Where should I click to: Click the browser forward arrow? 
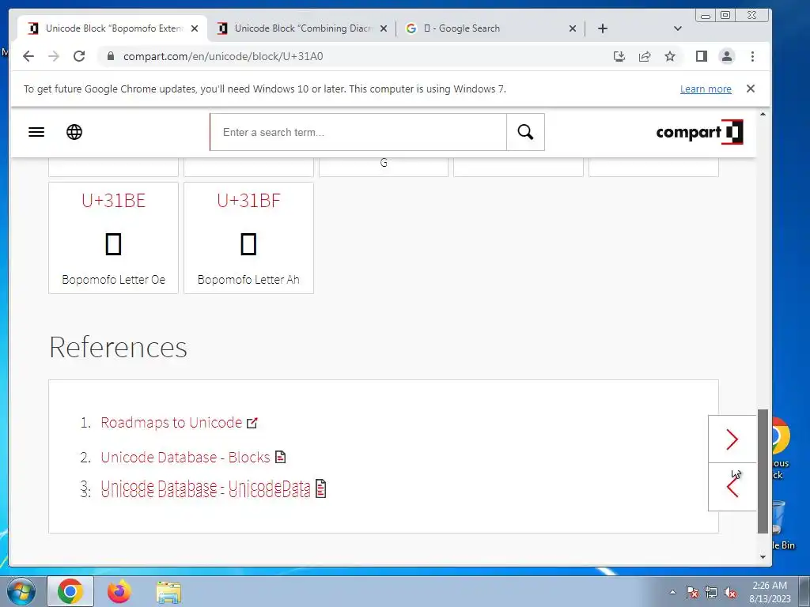[54, 56]
